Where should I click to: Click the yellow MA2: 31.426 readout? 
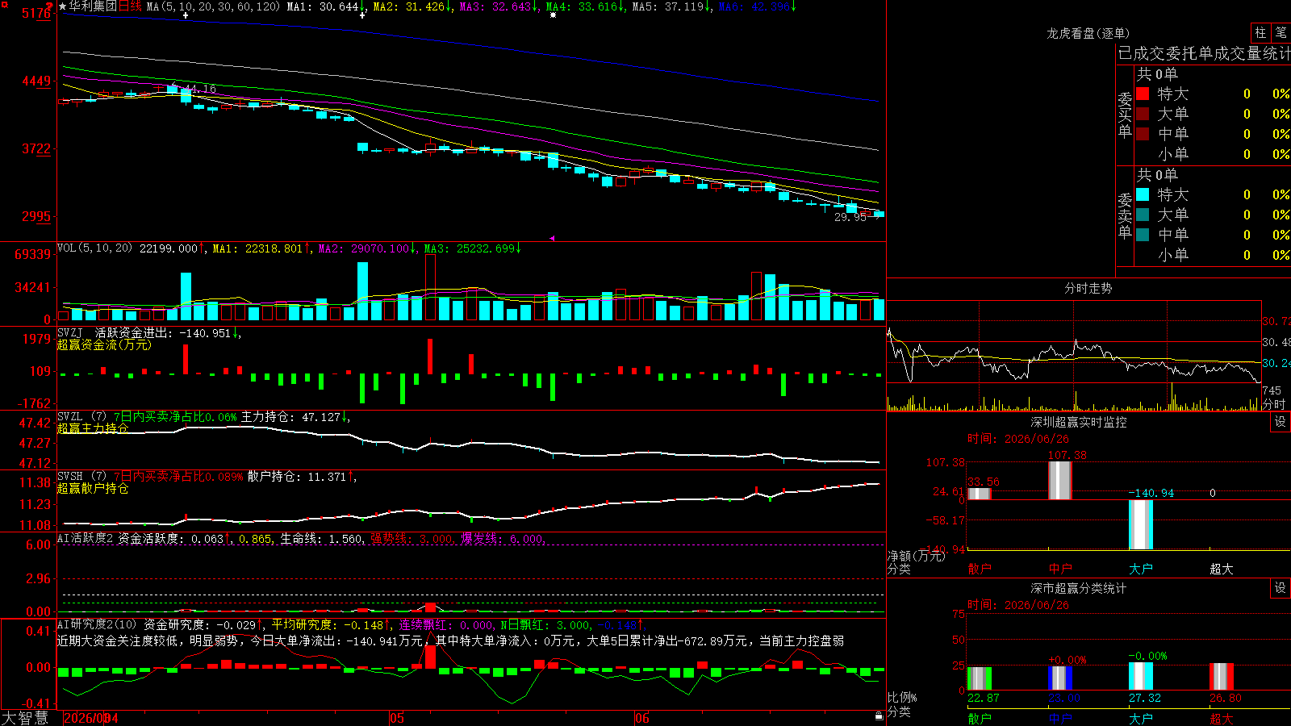pyautogui.click(x=409, y=6)
